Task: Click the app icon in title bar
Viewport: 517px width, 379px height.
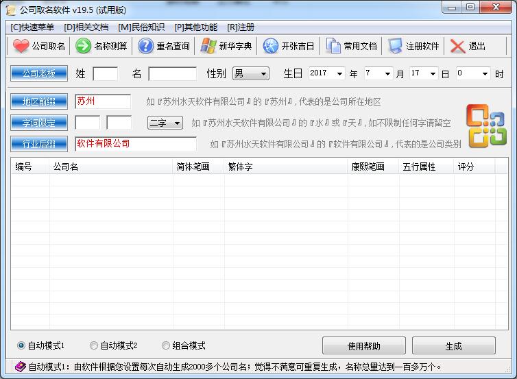Action: click(11, 10)
